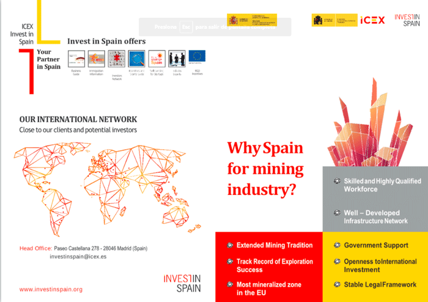Open the Immigration Information thumbnail
The image size is (428, 302).
97,59
